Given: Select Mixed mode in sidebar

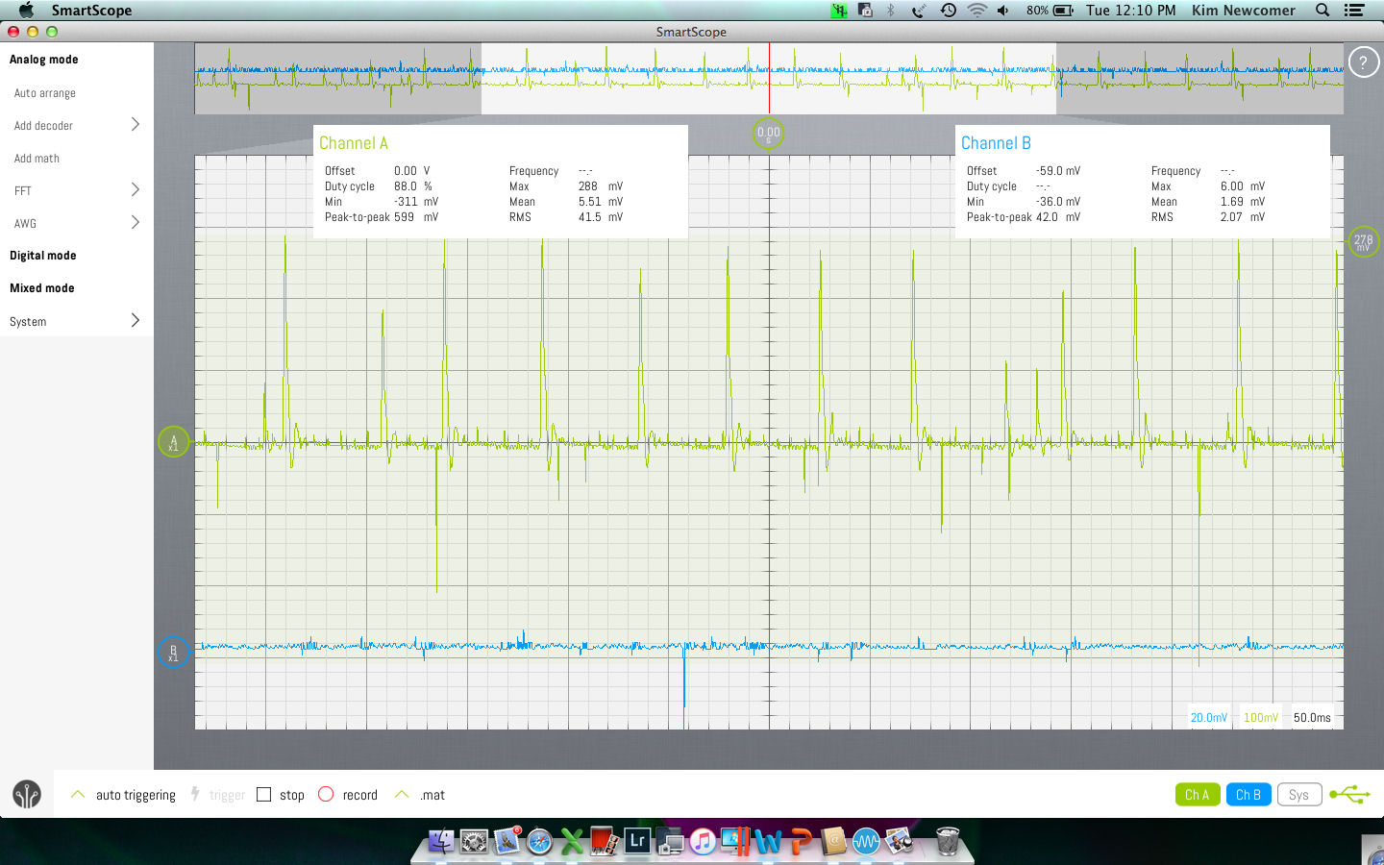Looking at the screenshot, I should point(42,288).
